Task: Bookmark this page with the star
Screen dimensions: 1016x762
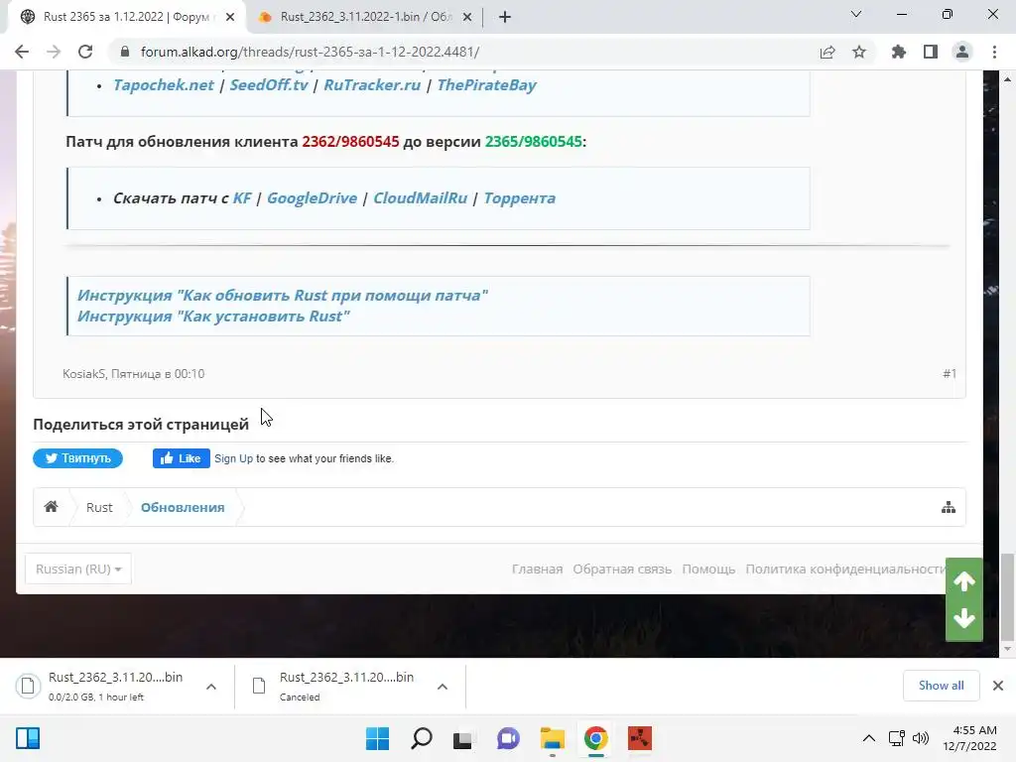Action: point(859,52)
